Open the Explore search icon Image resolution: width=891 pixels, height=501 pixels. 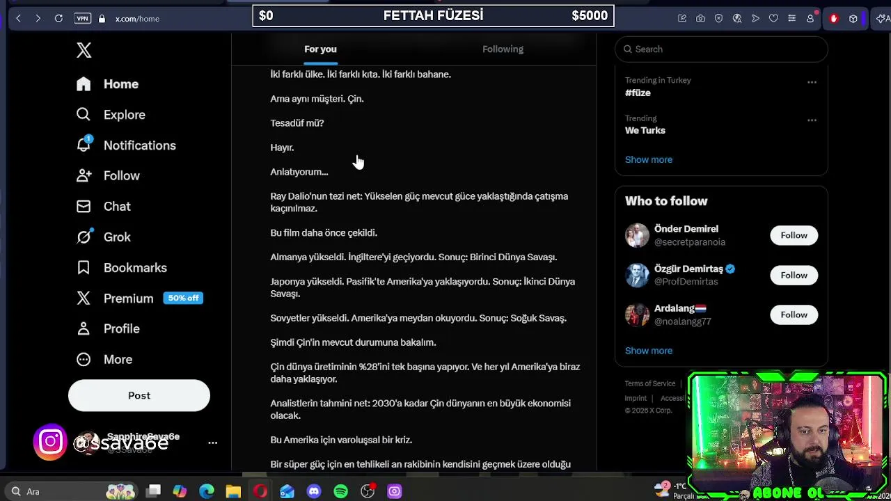pos(84,114)
